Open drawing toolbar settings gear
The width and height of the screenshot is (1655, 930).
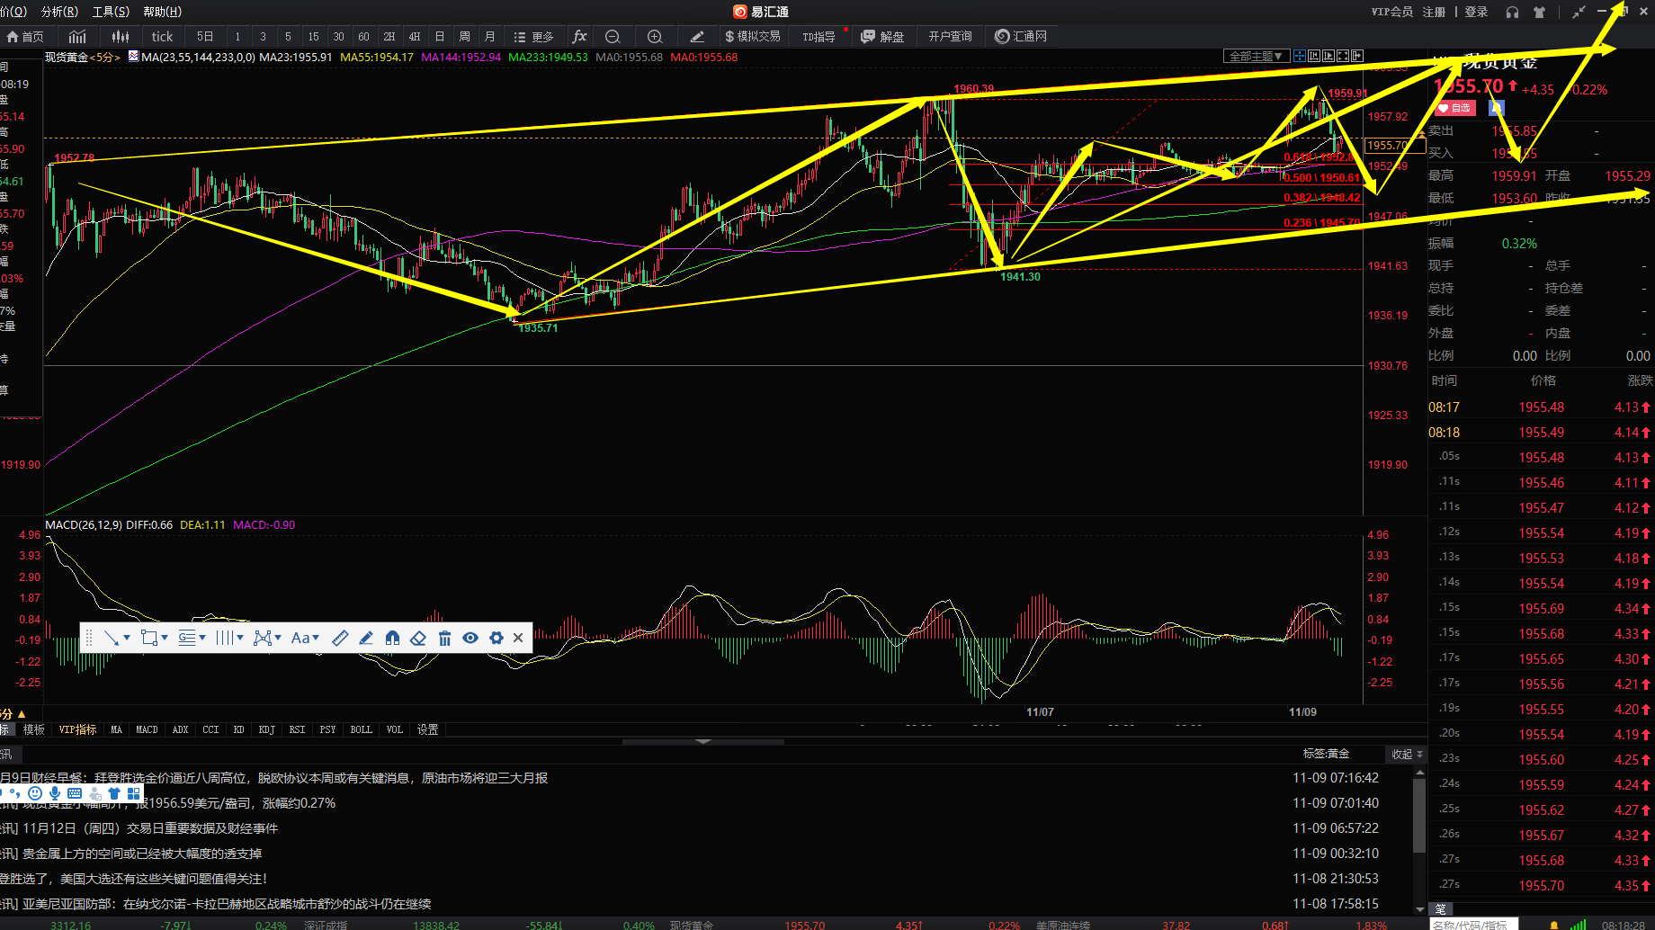[497, 638]
